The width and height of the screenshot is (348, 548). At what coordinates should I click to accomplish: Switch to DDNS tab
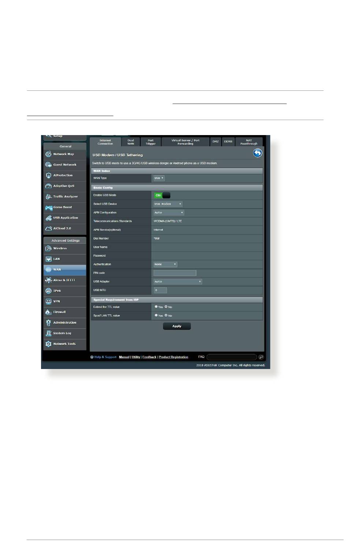tap(228, 142)
